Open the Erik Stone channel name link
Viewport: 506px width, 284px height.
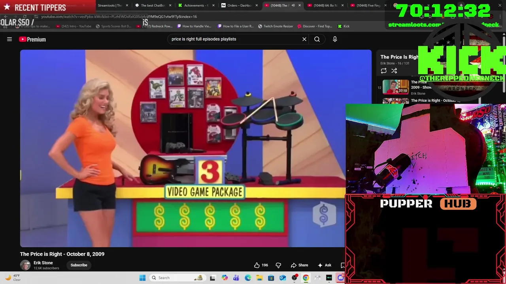(43, 263)
